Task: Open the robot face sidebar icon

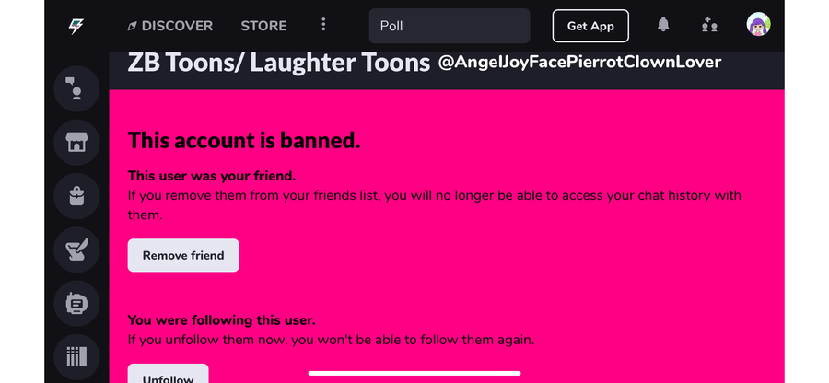Action: [76, 302]
